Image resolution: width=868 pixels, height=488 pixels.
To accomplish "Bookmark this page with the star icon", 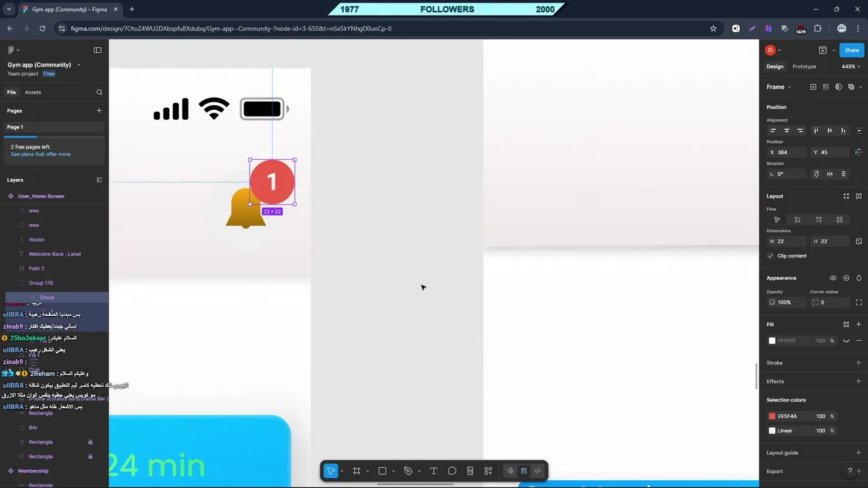I will pos(713,28).
